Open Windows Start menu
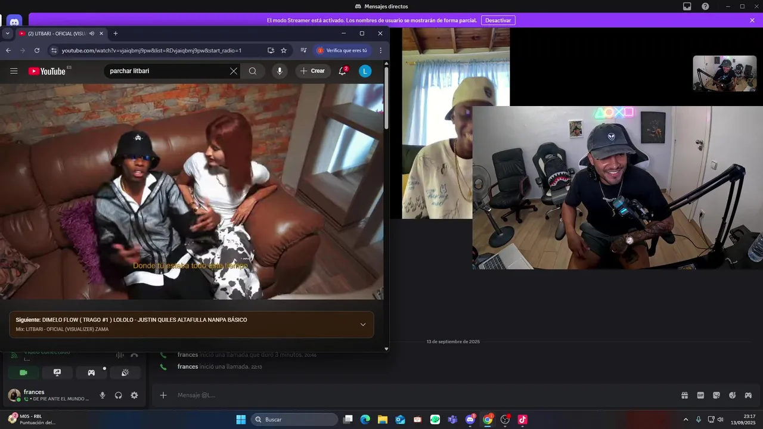The height and width of the screenshot is (429, 763). tap(241, 419)
